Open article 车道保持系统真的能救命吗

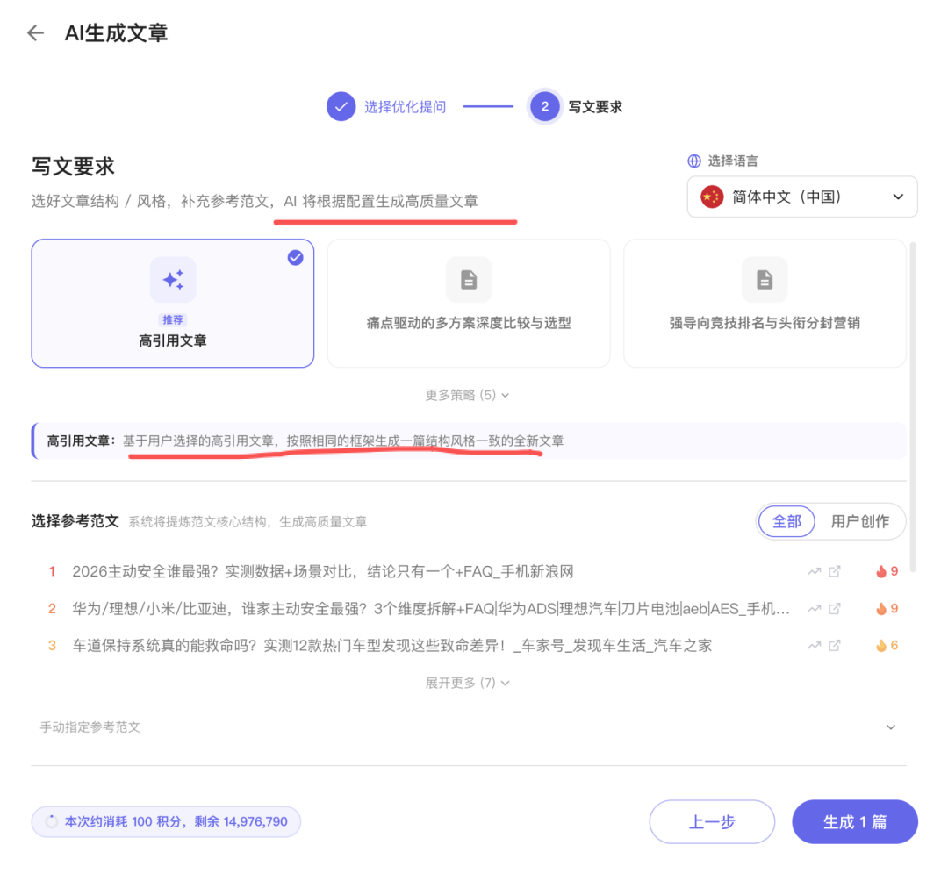pos(391,645)
